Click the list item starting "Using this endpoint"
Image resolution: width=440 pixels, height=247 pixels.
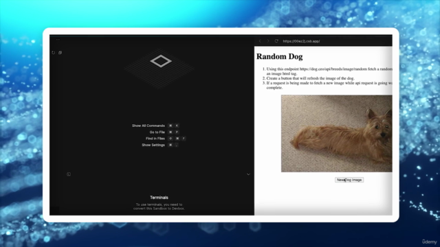329,71
